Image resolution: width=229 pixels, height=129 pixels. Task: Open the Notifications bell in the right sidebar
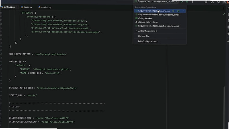[228, 9]
